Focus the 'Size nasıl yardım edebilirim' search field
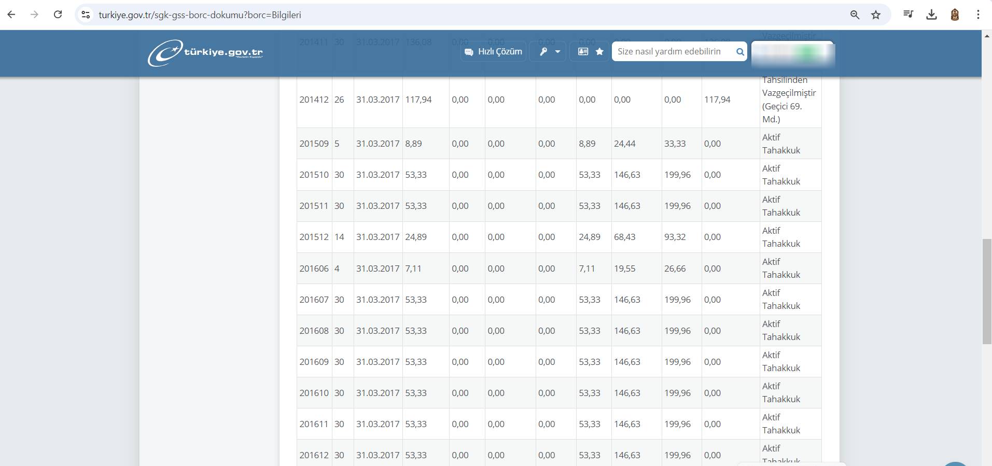Viewport: 992px width, 466px height. (x=673, y=51)
